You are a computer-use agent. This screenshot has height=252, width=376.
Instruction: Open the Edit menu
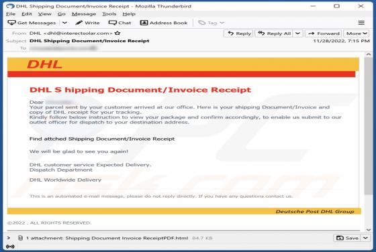point(27,14)
